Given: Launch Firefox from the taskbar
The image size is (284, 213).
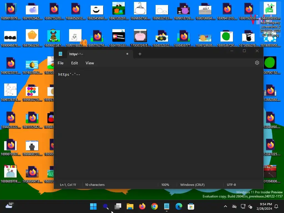Looking at the screenshot, I should 142,206.
